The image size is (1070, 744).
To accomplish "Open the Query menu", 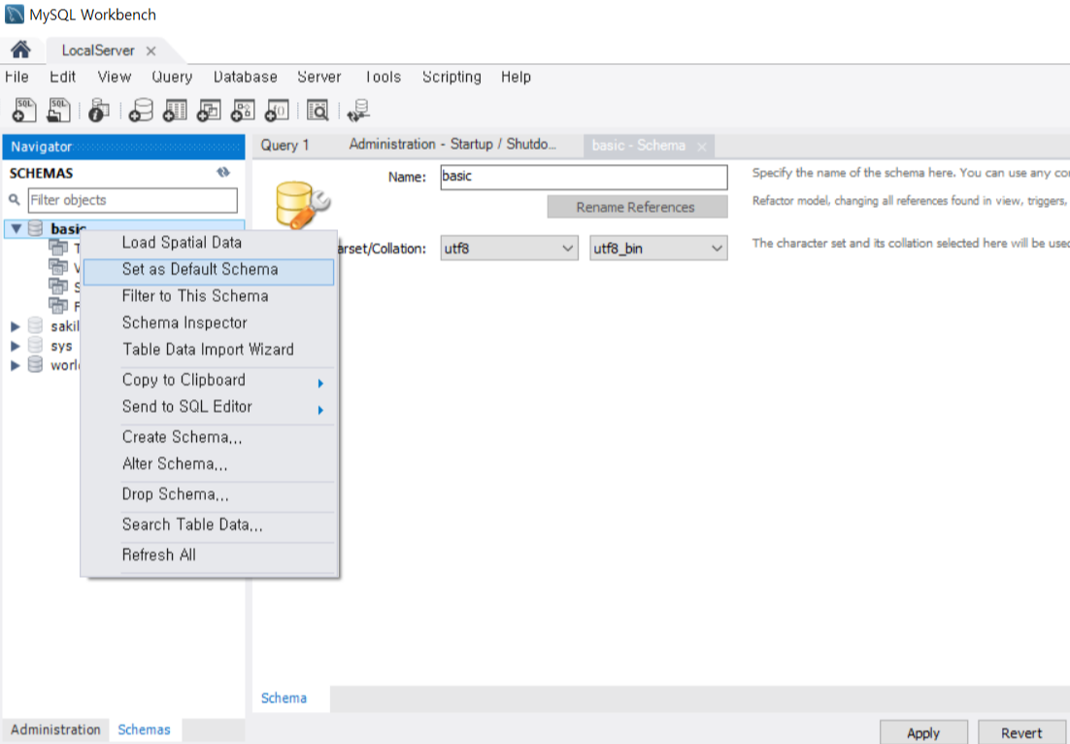I will pos(172,77).
